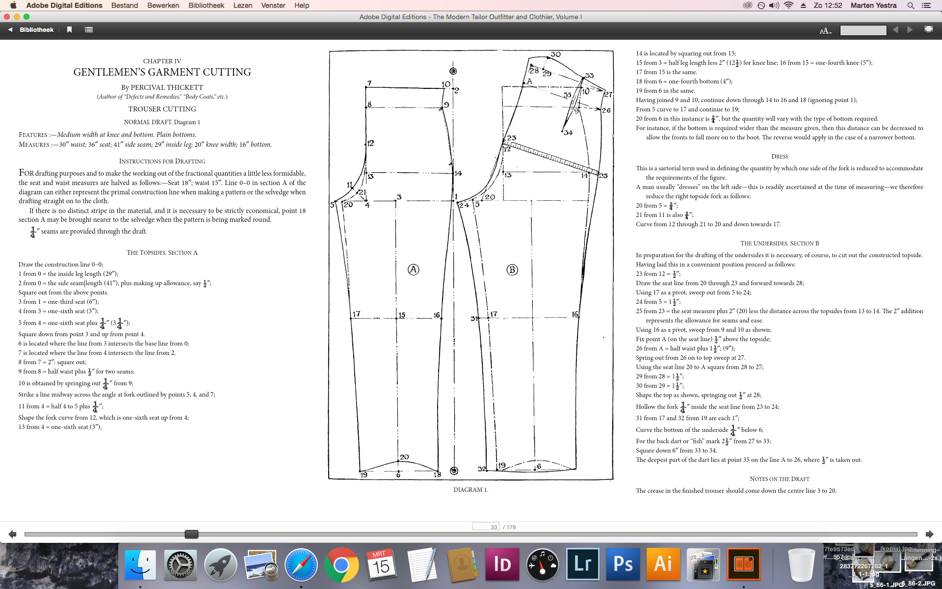This screenshot has width=942, height=589.
Task: Open the Marten Yestra user menu
Action: (x=873, y=5)
